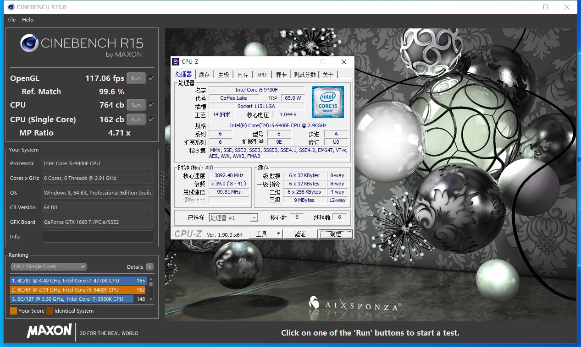Viewport: 581px width, 347px height.
Task: Switch to the 显卡 tab in CPU-Z
Action: click(x=281, y=75)
